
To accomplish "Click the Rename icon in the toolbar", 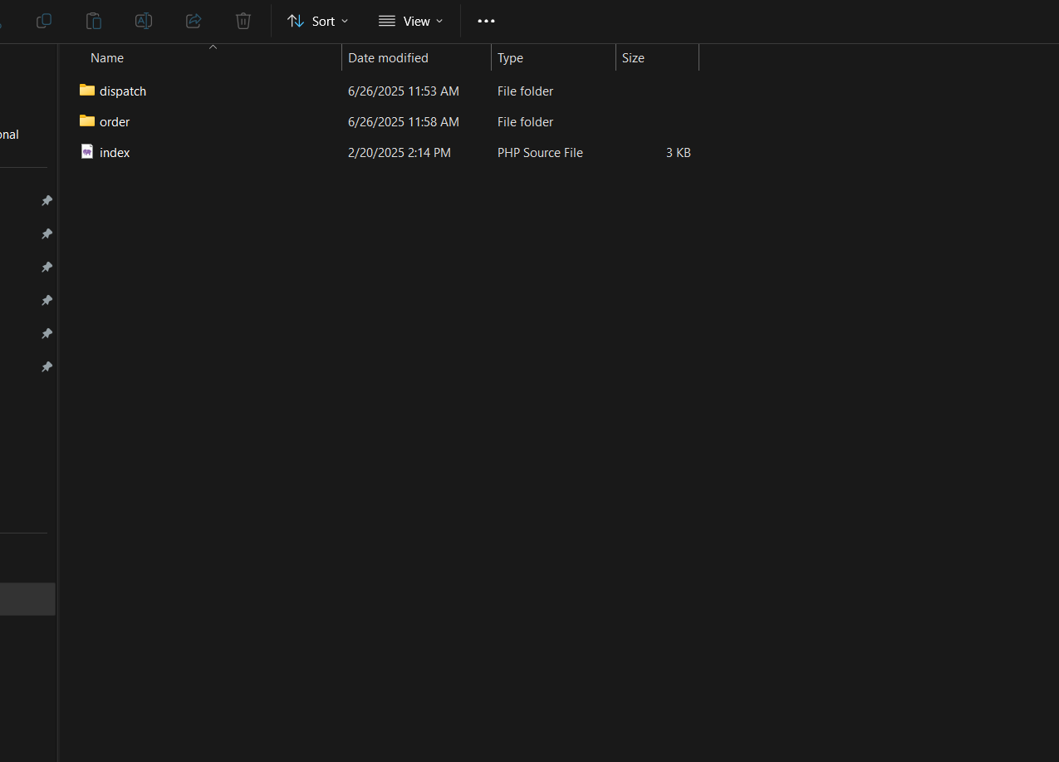I will click(x=144, y=21).
